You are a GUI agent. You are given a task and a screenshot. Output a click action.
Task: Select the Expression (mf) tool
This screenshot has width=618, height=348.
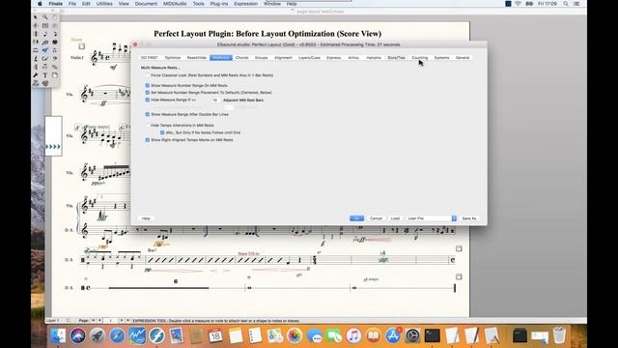[45, 50]
